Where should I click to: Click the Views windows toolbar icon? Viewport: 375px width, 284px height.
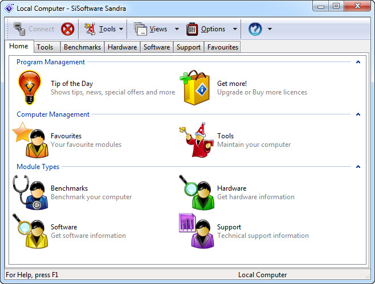point(140,29)
